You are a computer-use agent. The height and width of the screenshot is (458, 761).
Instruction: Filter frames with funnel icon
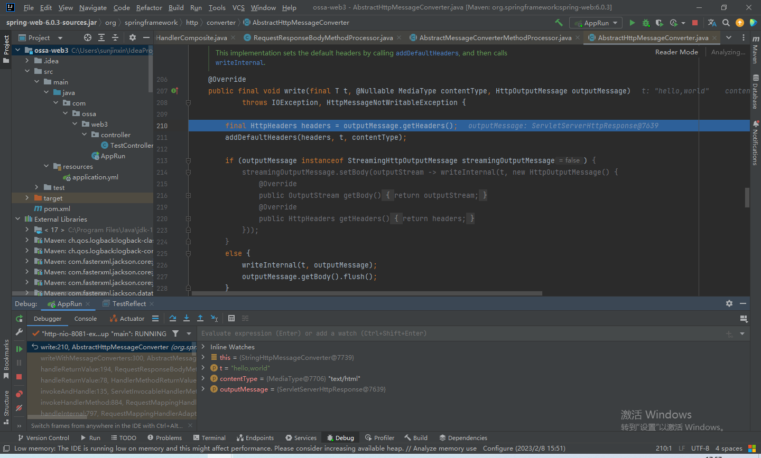click(x=175, y=333)
